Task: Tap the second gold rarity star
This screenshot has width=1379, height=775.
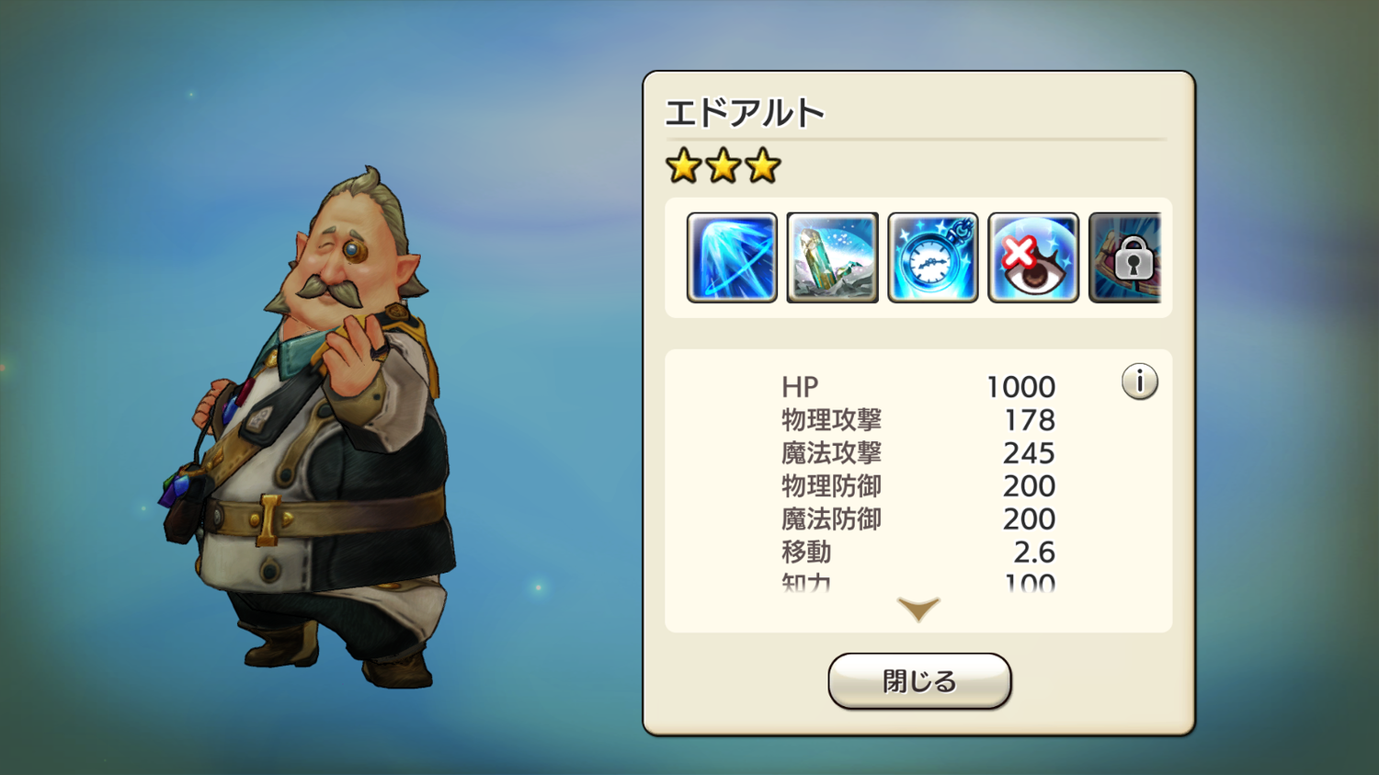Action: [724, 166]
